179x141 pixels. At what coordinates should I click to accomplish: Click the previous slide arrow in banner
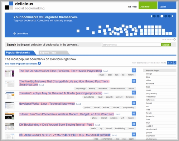151,16
